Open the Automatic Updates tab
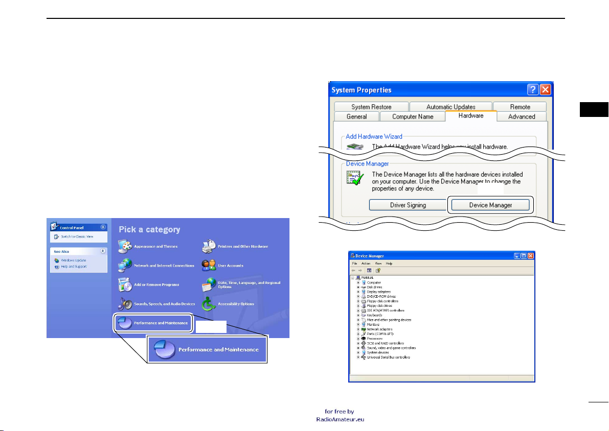 451,107
